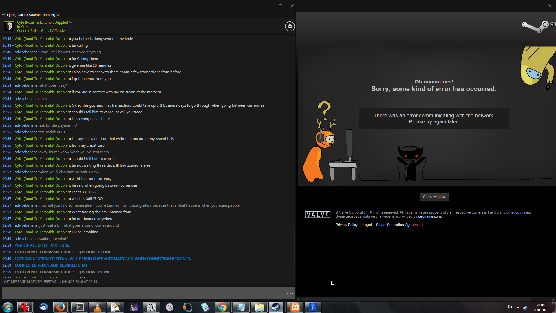Click the Valve logo
Screen dimensions: 556x313
317,214
